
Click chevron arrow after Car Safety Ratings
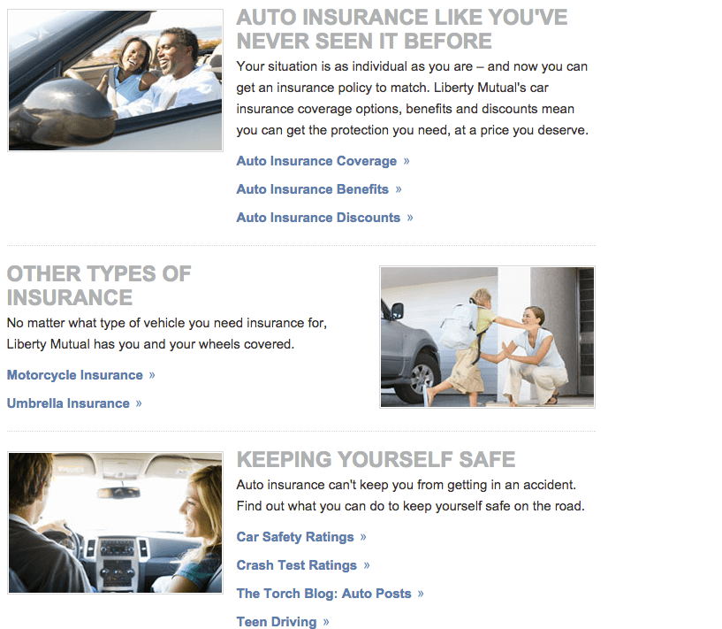click(x=363, y=537)
